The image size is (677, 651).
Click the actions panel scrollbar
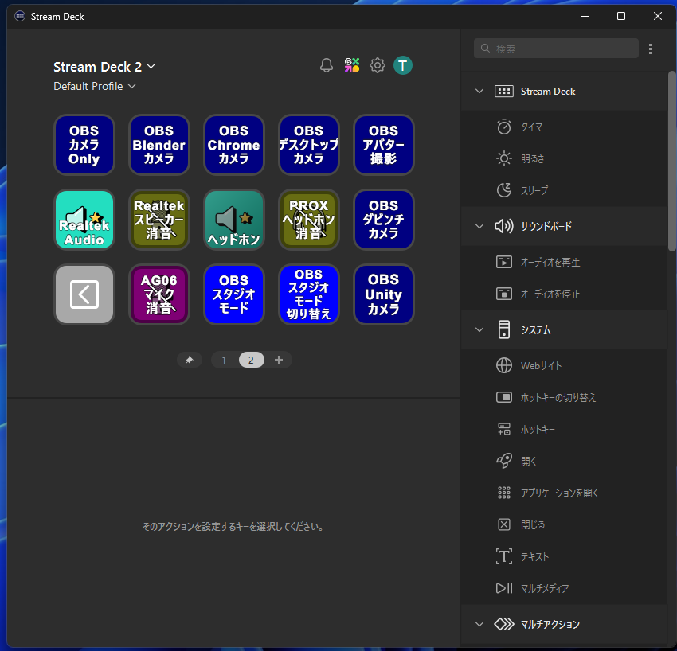click(671, 161)
